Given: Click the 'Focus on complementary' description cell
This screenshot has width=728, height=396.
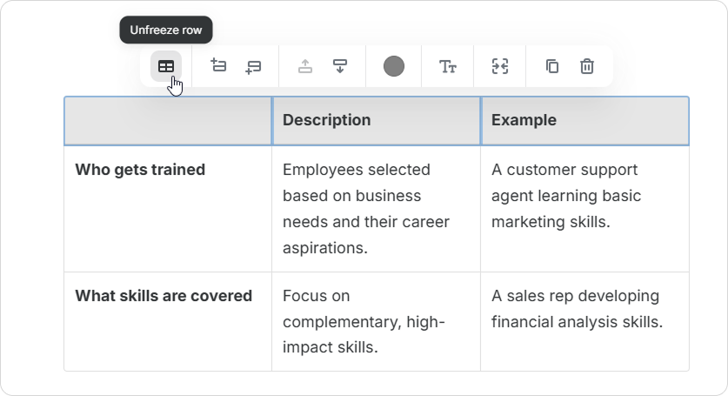Looking at the screenshot, I should point(364,321).
